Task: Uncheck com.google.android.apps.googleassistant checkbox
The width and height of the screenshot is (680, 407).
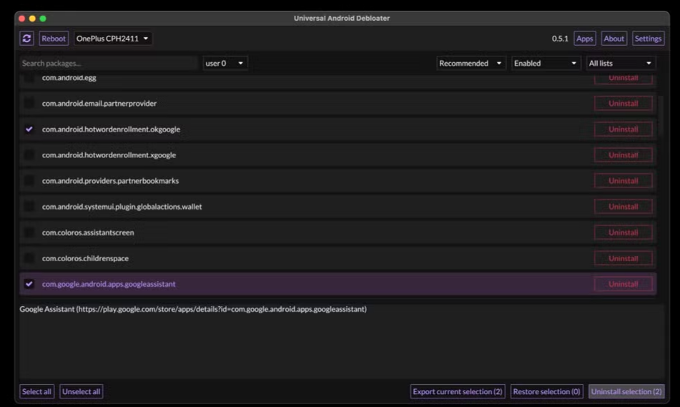Action: point(29,284)
